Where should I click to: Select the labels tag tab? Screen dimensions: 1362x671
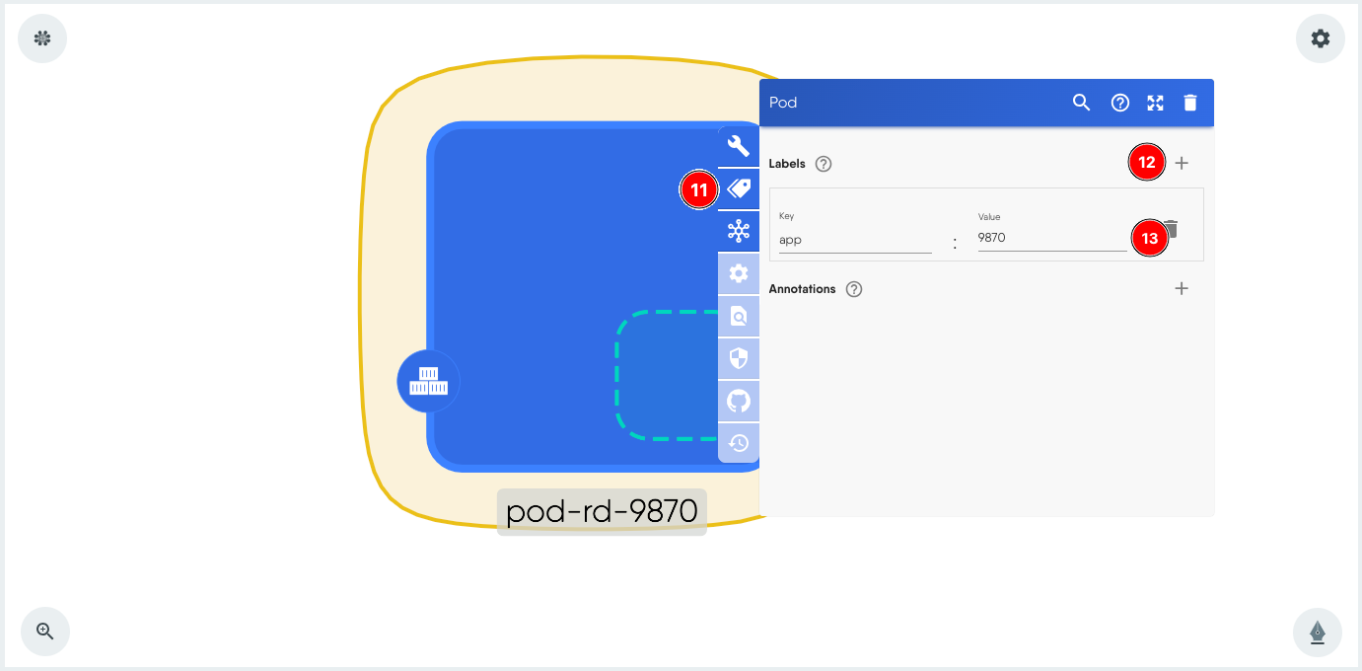tap(738, 189)
